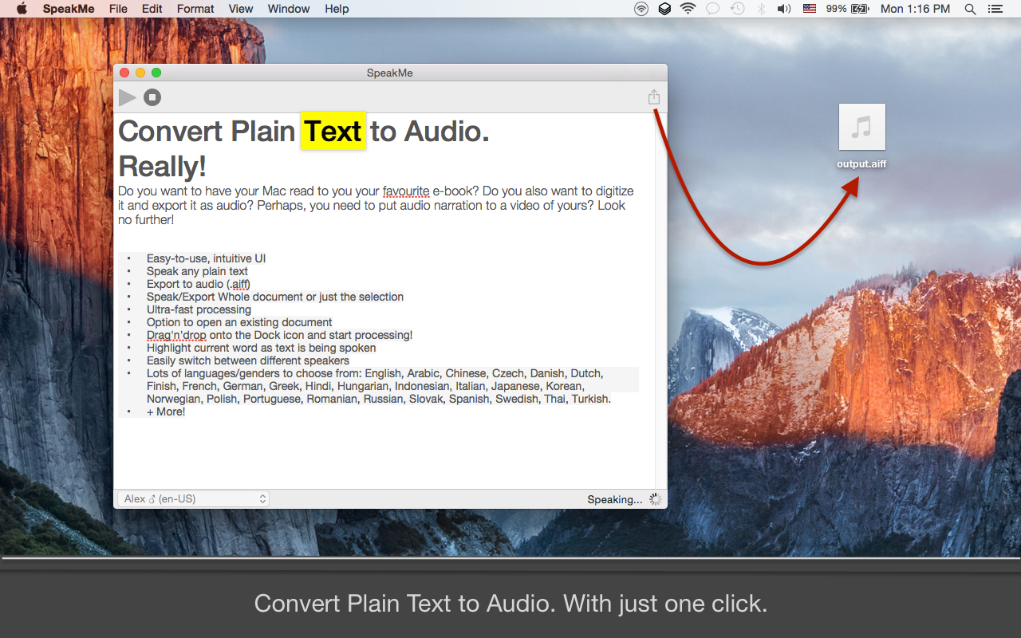
Task: Click "Easily switch between different speakers" bullet
Action: [x=248, y=360]
